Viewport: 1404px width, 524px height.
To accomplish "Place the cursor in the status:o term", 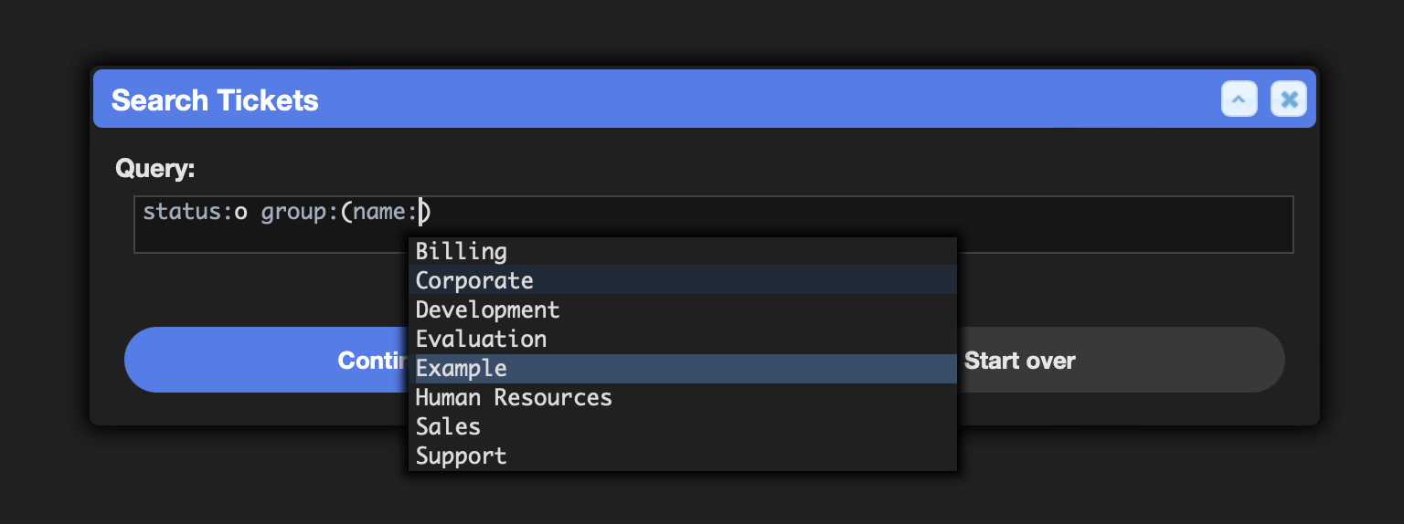I will [x=196, y=213].
